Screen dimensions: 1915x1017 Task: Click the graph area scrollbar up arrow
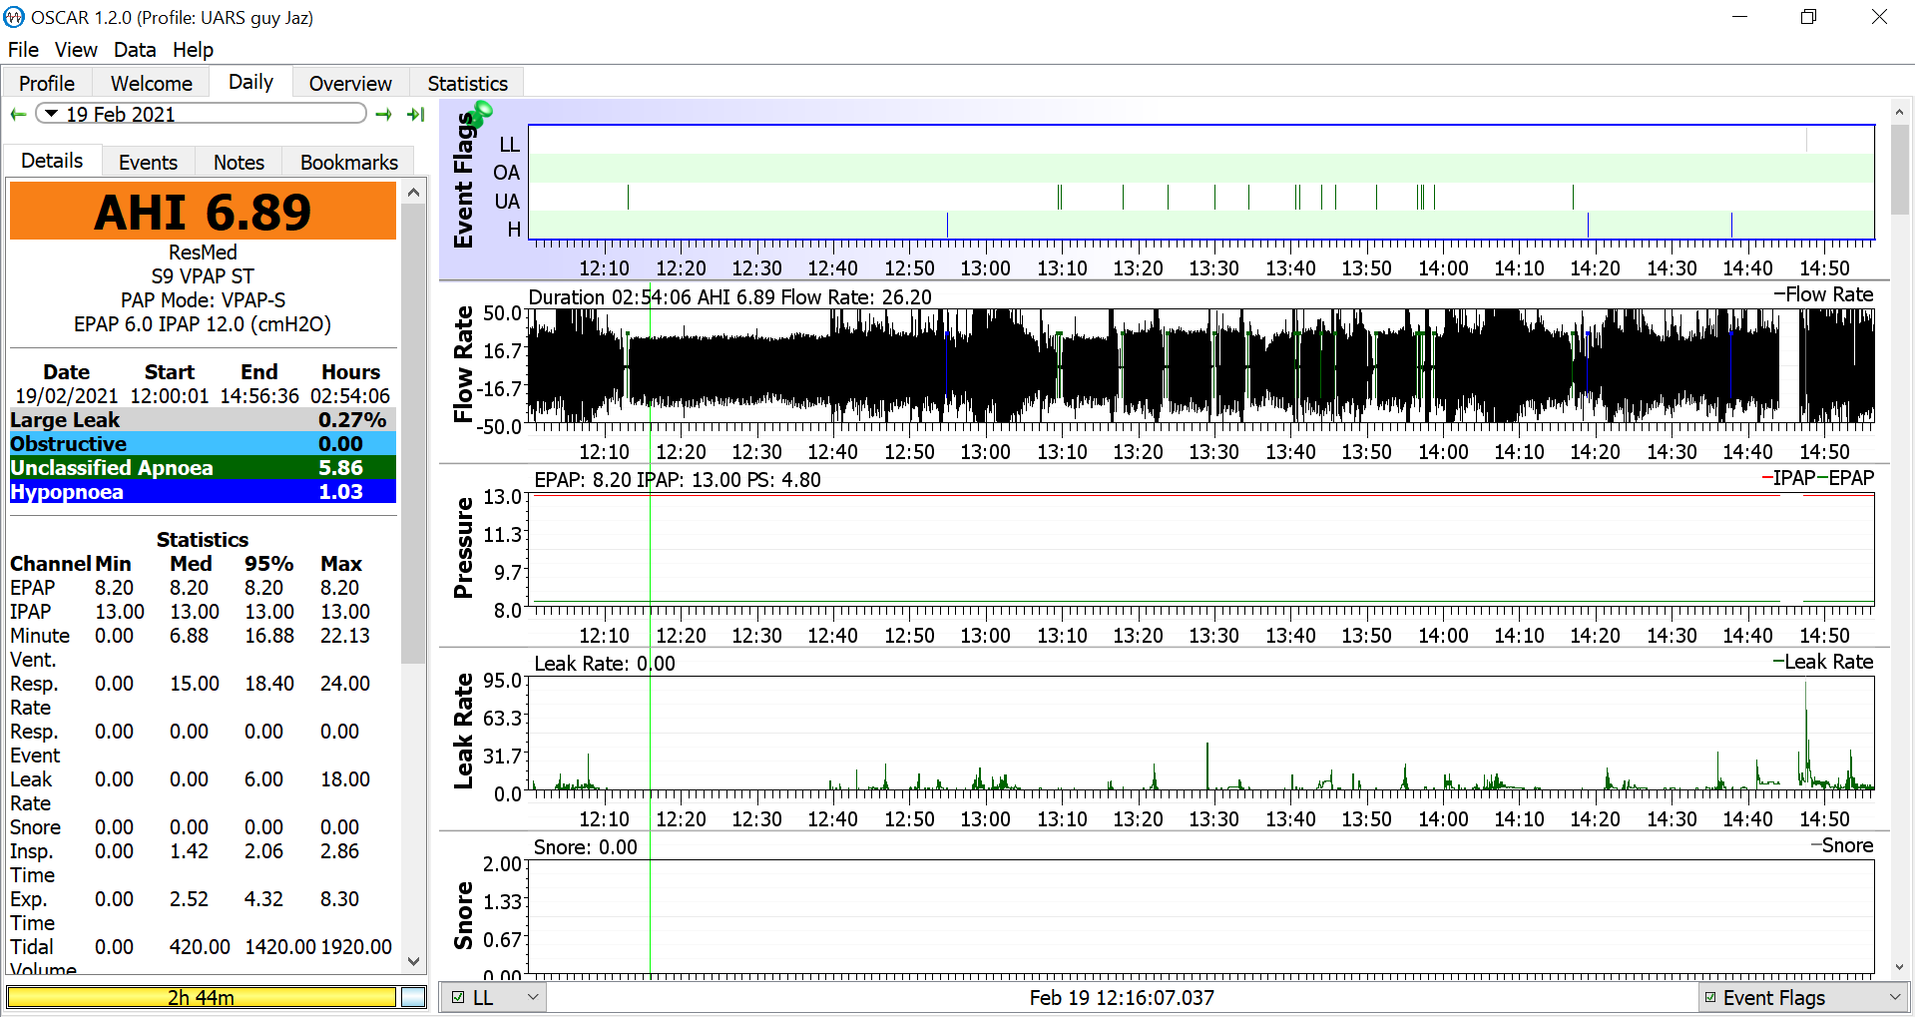[x=1899, y=112]
